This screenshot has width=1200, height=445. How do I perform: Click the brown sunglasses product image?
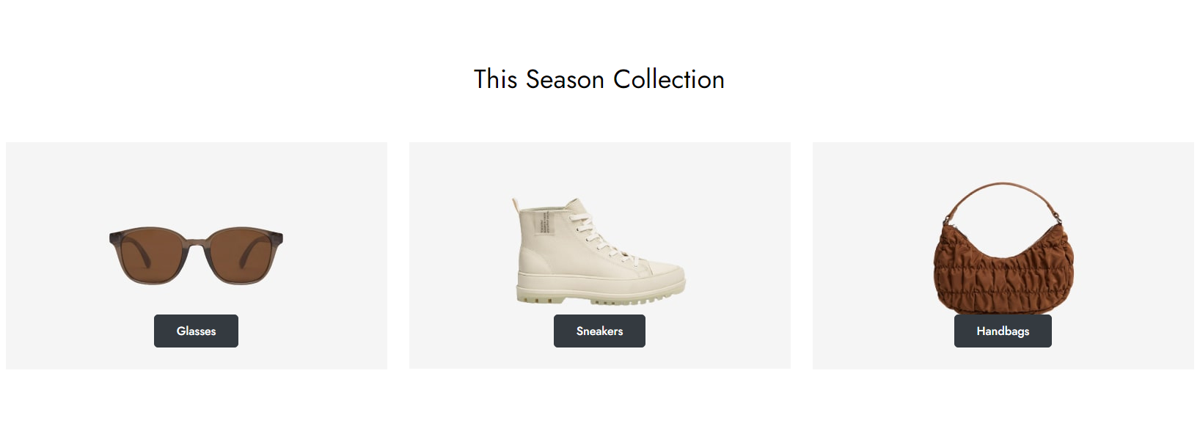pyautogui.click(x=196, y=255)
